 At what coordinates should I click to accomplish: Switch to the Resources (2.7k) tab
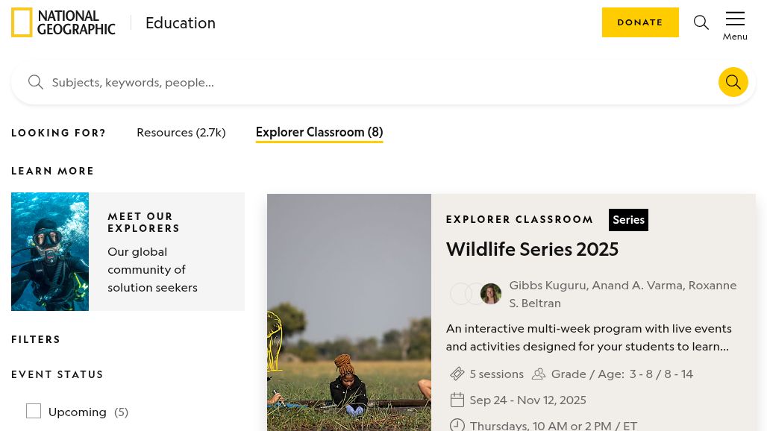tap(181, 132)
